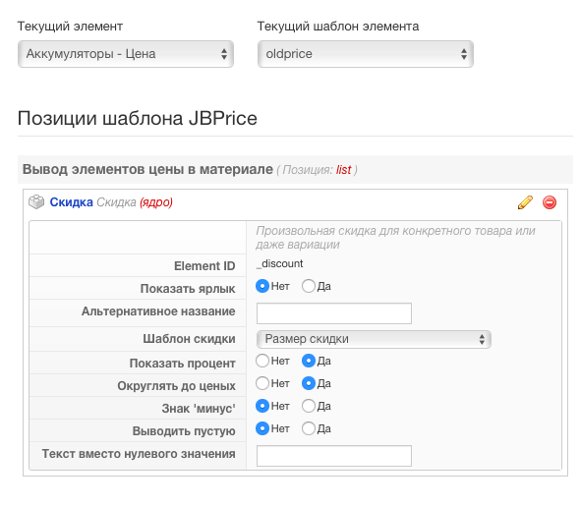Click the gray brick icon beside Скидка
The width and height of the screenshot is (581, 506).
(x=36, y=201)
